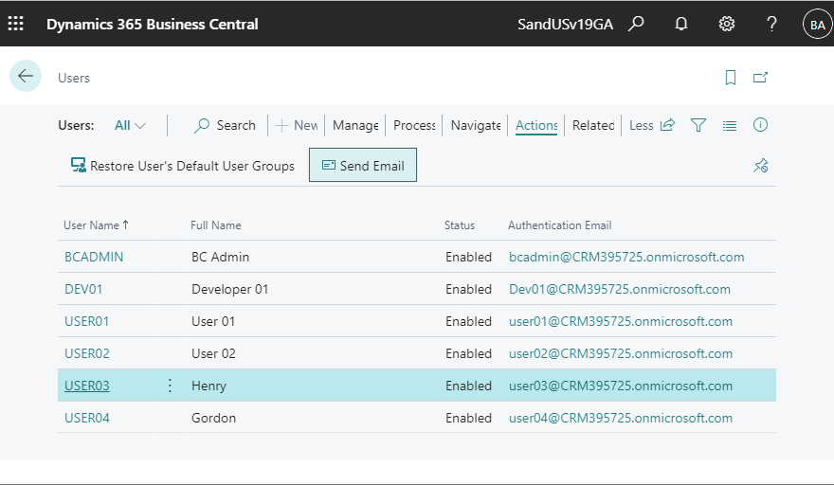This screenshot has height=485, width=834.
Task: Click Enabled status in BCADMIN row
Action: [x=468, y=257]
